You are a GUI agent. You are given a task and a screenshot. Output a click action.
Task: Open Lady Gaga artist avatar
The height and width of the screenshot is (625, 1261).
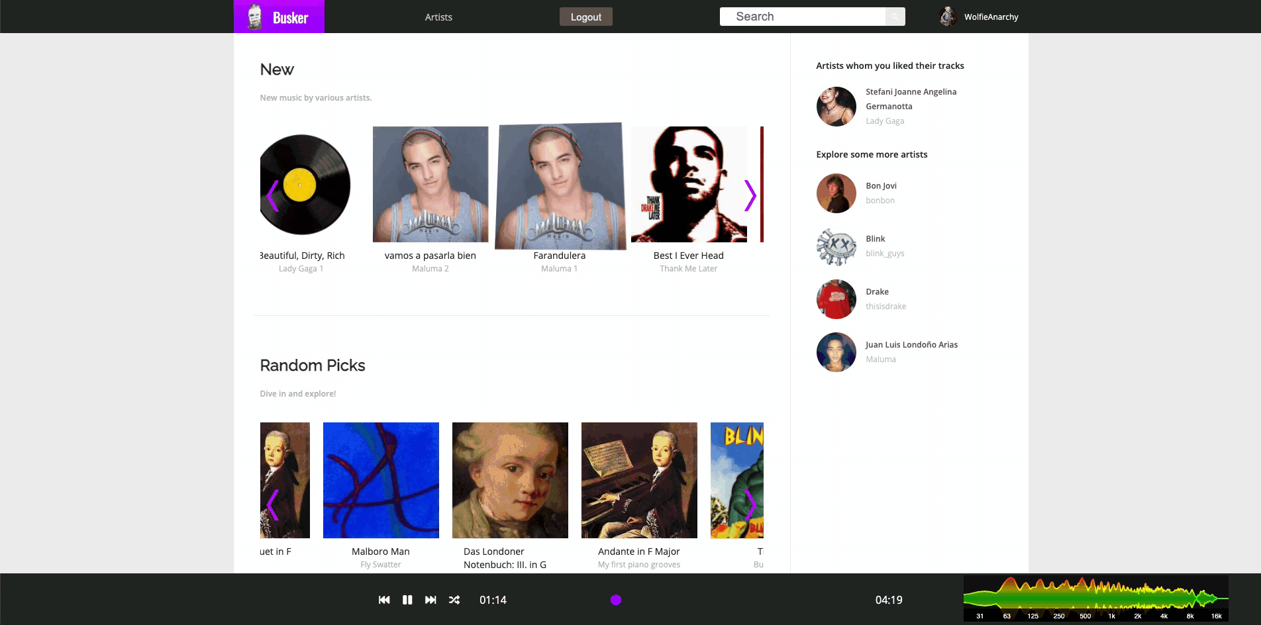click(x=836, y=107)
